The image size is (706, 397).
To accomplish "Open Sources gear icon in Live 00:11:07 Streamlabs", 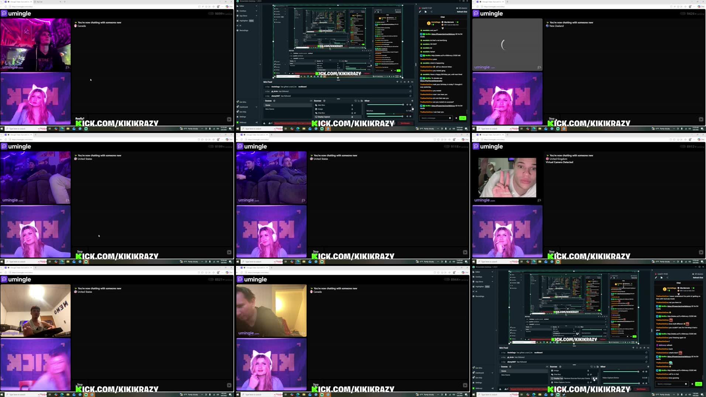I will [324, 101].
